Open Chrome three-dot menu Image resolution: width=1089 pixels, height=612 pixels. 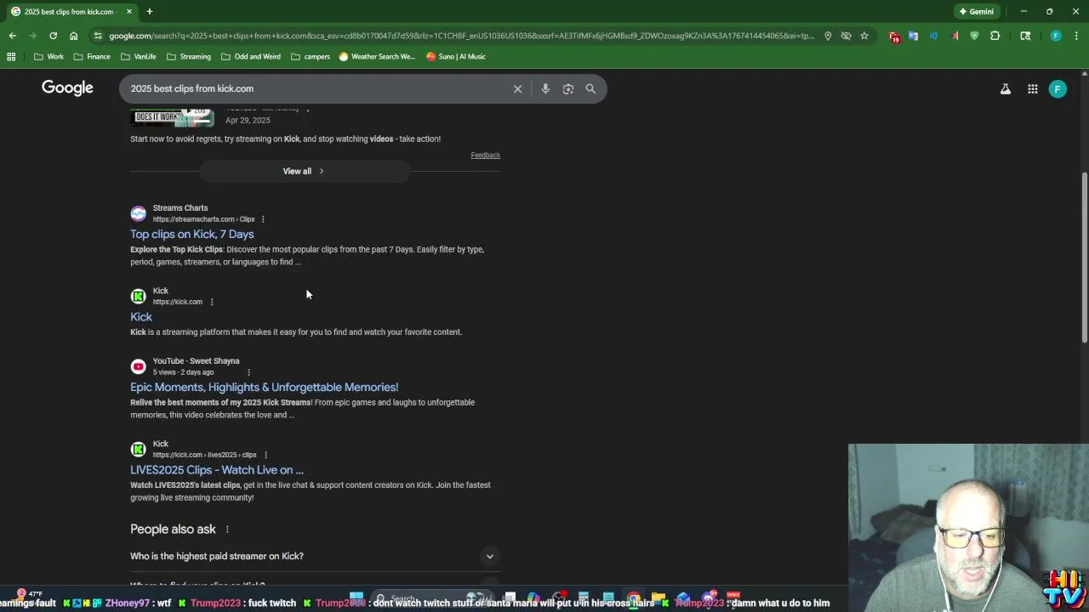(x=1076, y=36)
